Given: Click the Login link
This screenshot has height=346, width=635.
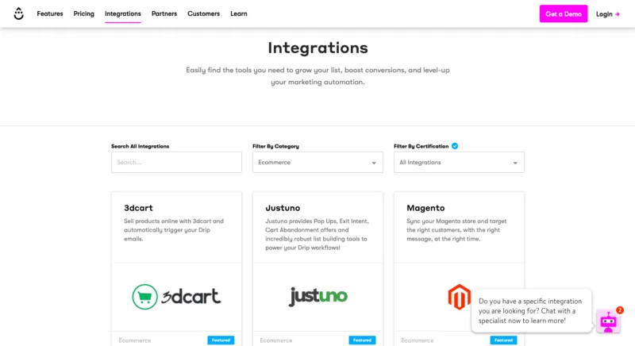Looking at the screenshot, I should pos(604,14).
